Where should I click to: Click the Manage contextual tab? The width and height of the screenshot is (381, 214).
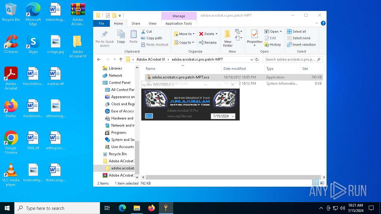tap(179, 16)
